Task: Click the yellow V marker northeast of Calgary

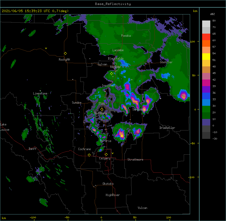Action: tap(112, 153)
